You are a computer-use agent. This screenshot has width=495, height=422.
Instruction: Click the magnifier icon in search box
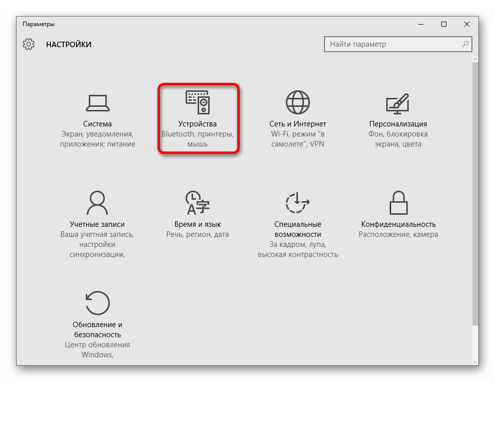tap(465, 44)
